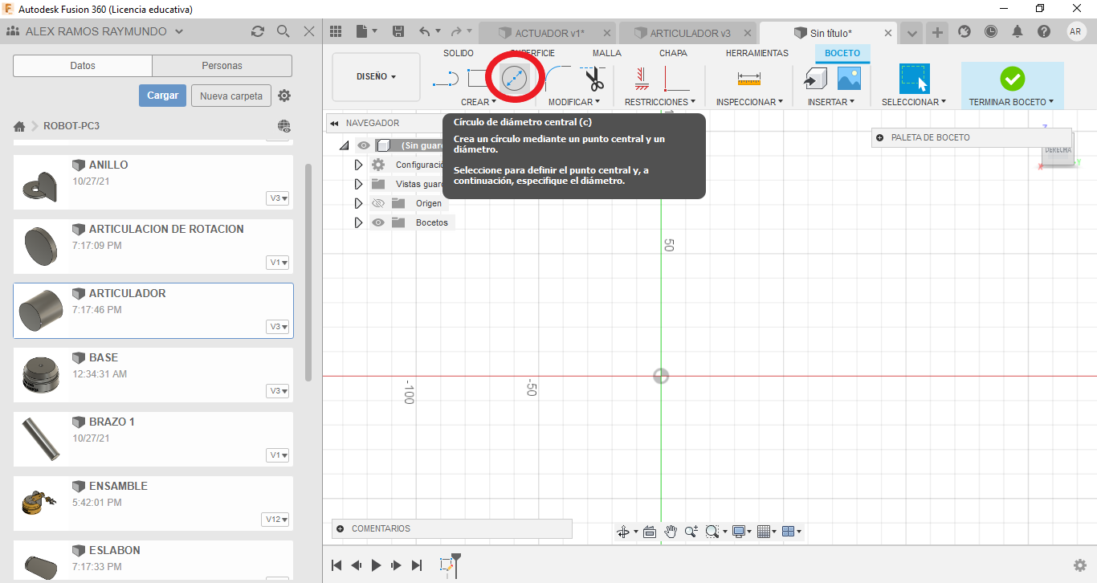Open the data panel grid icon
1097x583 pixels.
coord(336,31)
